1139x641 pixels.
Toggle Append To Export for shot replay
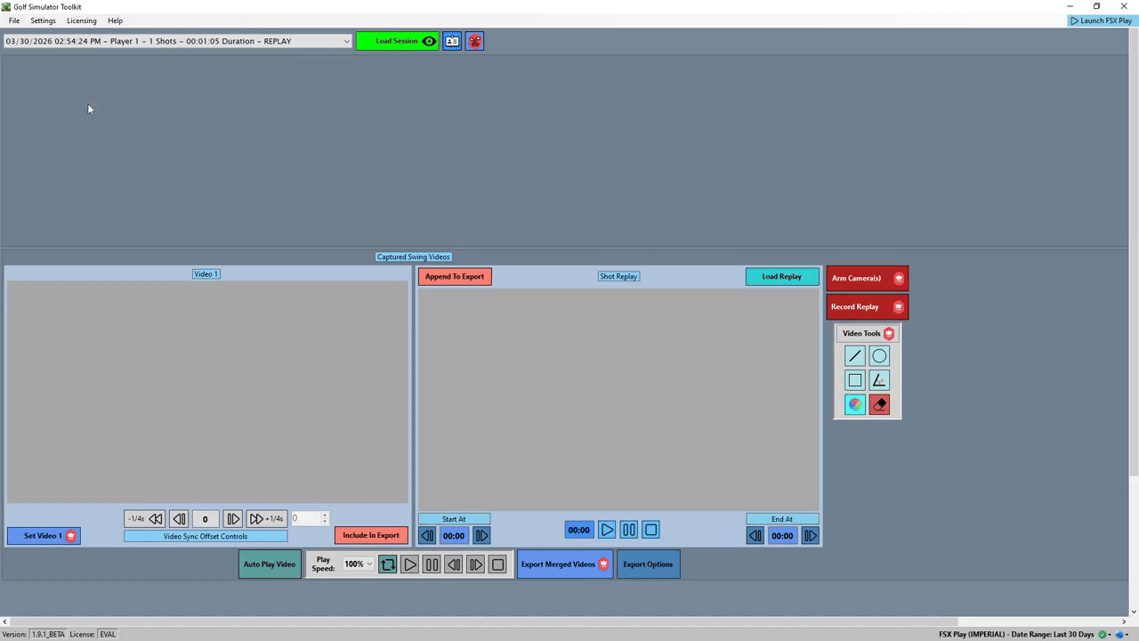pyautogui.click(x=455, y=277)
